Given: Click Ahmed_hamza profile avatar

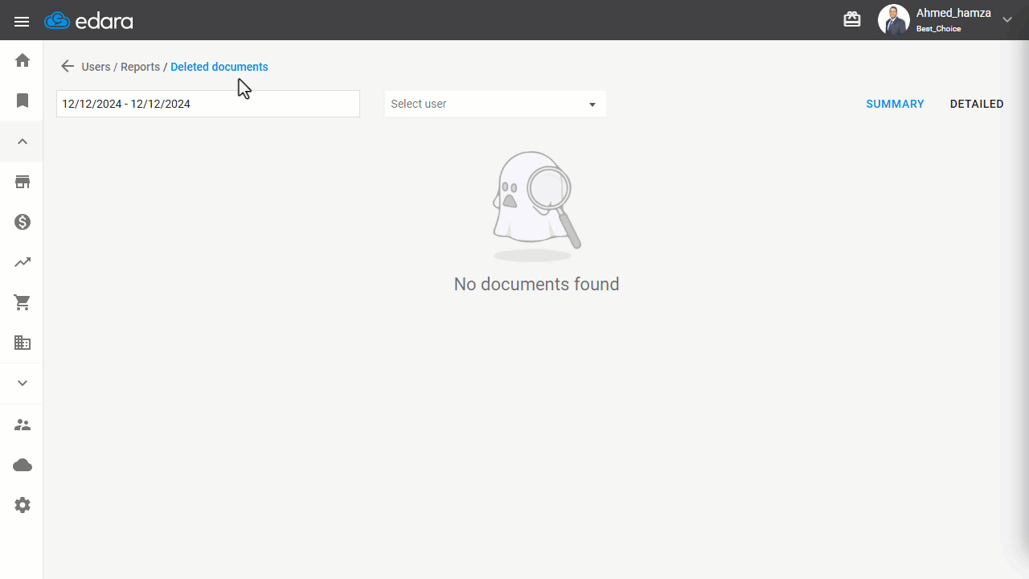Looking at the screenshot, I should 893,20.
